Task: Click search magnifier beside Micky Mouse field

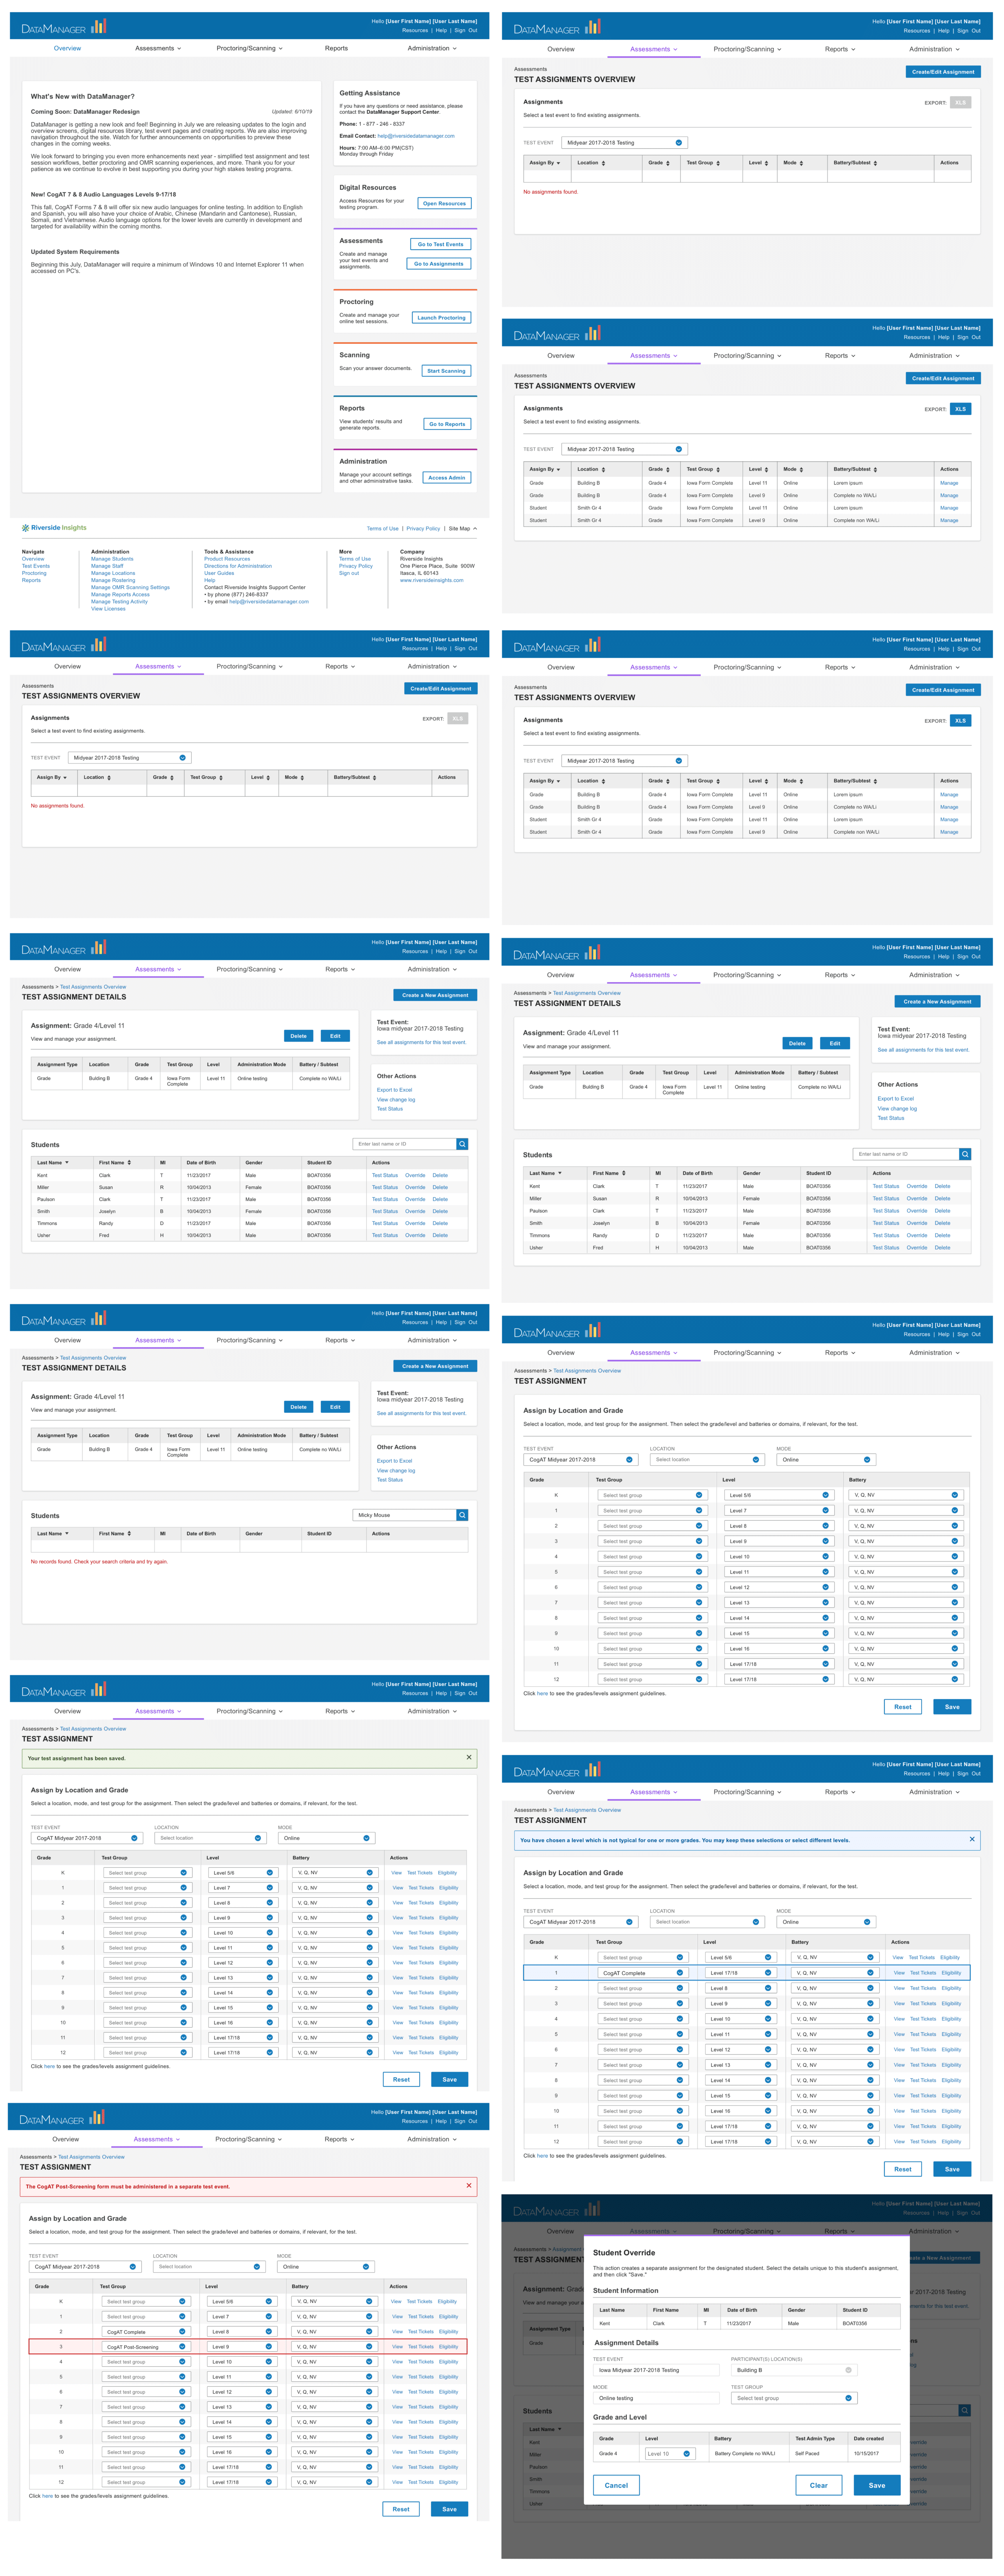Action: pyautogui.click(x=462, y=1515)
